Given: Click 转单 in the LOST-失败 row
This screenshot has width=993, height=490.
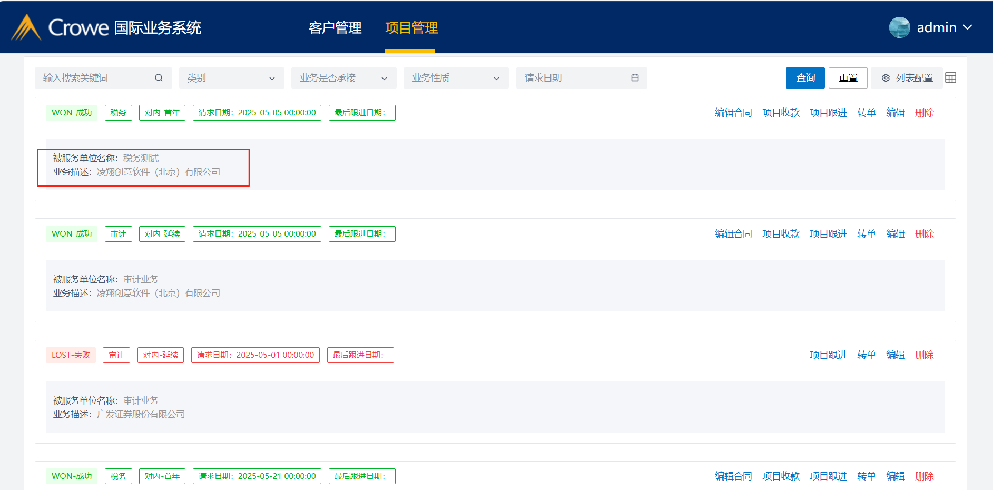Looking at the screenshot, I should (867, 355).
